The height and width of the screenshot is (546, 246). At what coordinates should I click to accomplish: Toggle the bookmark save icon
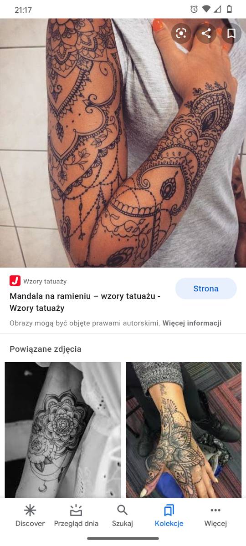click(231, 33)
